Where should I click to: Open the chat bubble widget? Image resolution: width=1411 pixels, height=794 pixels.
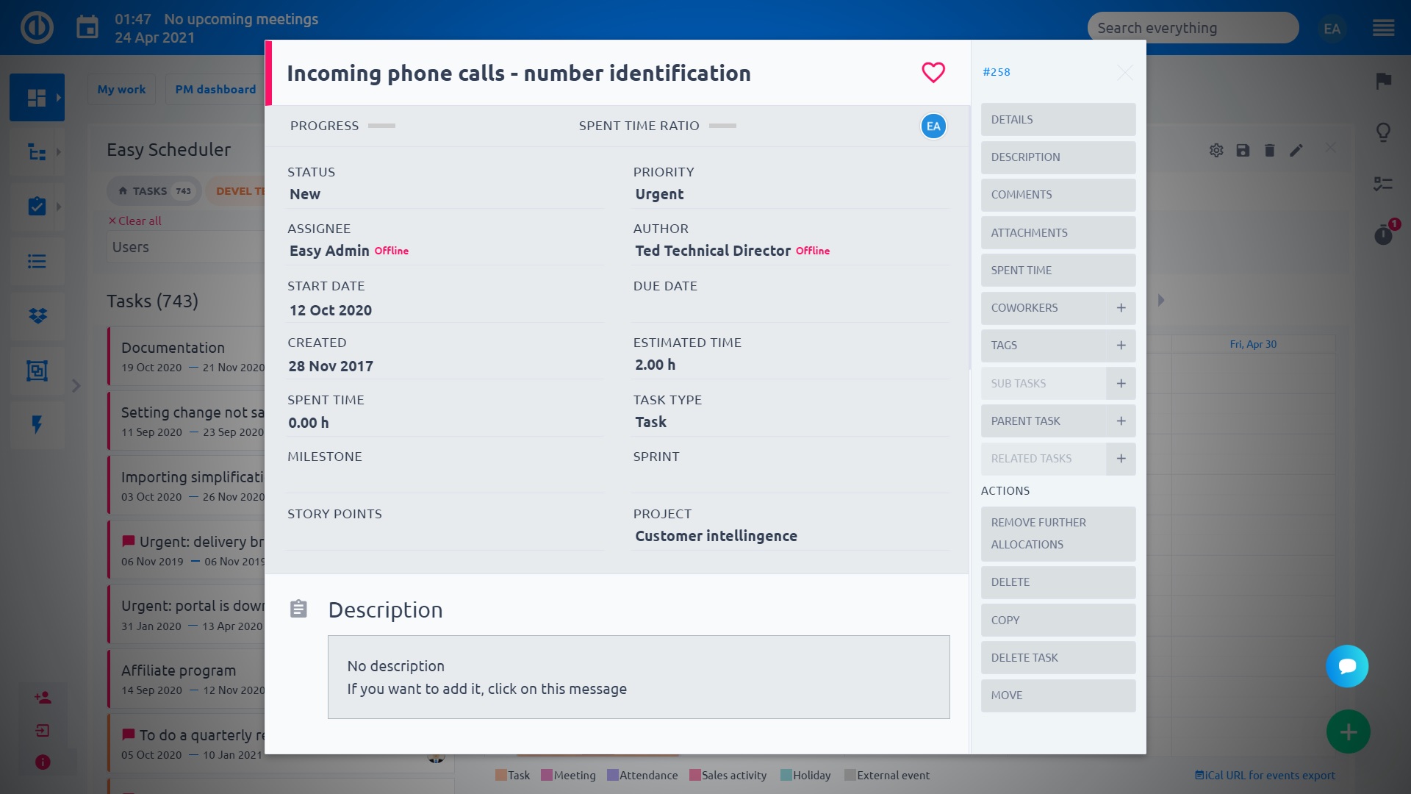click(1346, 666)
